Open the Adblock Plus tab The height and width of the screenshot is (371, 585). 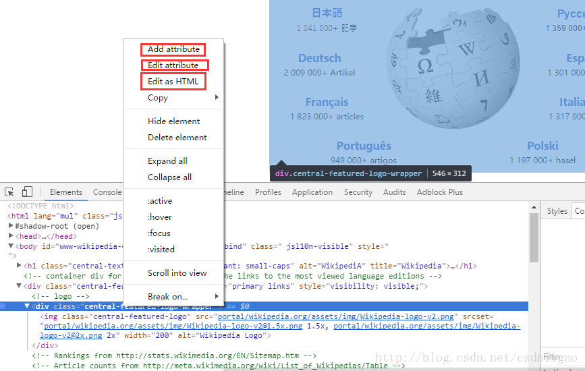click(440, 192)
